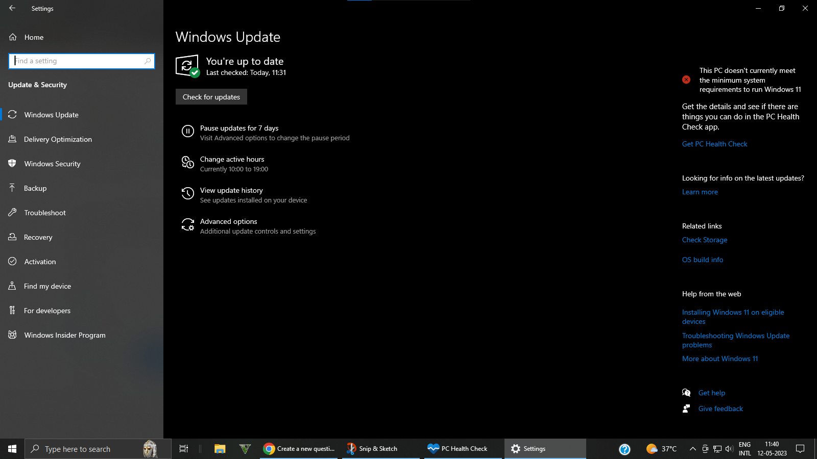This screenshot has height=459, width=817.
Task: Click the Recovery icon in sidebar
Action: click(13, 237)
